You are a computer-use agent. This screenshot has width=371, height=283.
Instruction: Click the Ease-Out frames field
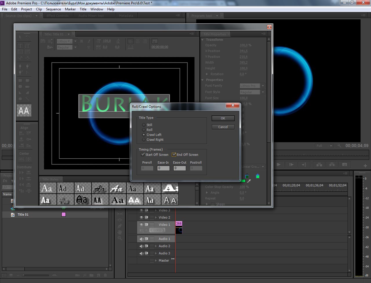point(180,168)
